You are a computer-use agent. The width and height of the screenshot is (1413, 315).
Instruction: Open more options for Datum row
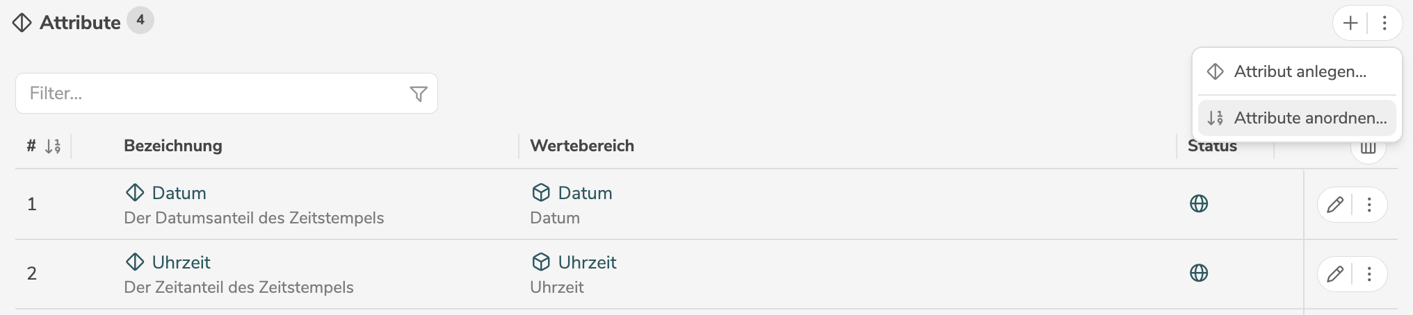click(x=1369, y=205)
